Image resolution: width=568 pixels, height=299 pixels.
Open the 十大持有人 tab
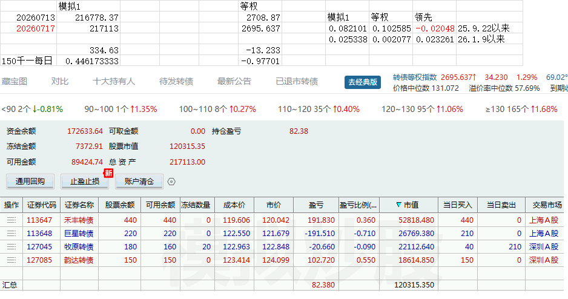point(114,82)
